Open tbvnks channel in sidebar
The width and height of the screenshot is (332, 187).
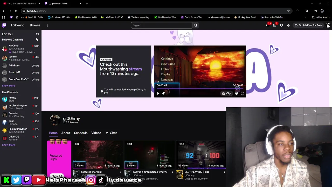tap(21, 58)
